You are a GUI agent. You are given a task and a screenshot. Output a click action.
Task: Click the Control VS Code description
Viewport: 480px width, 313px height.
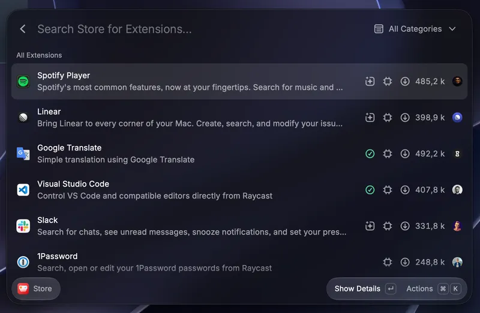click(155, 196)
